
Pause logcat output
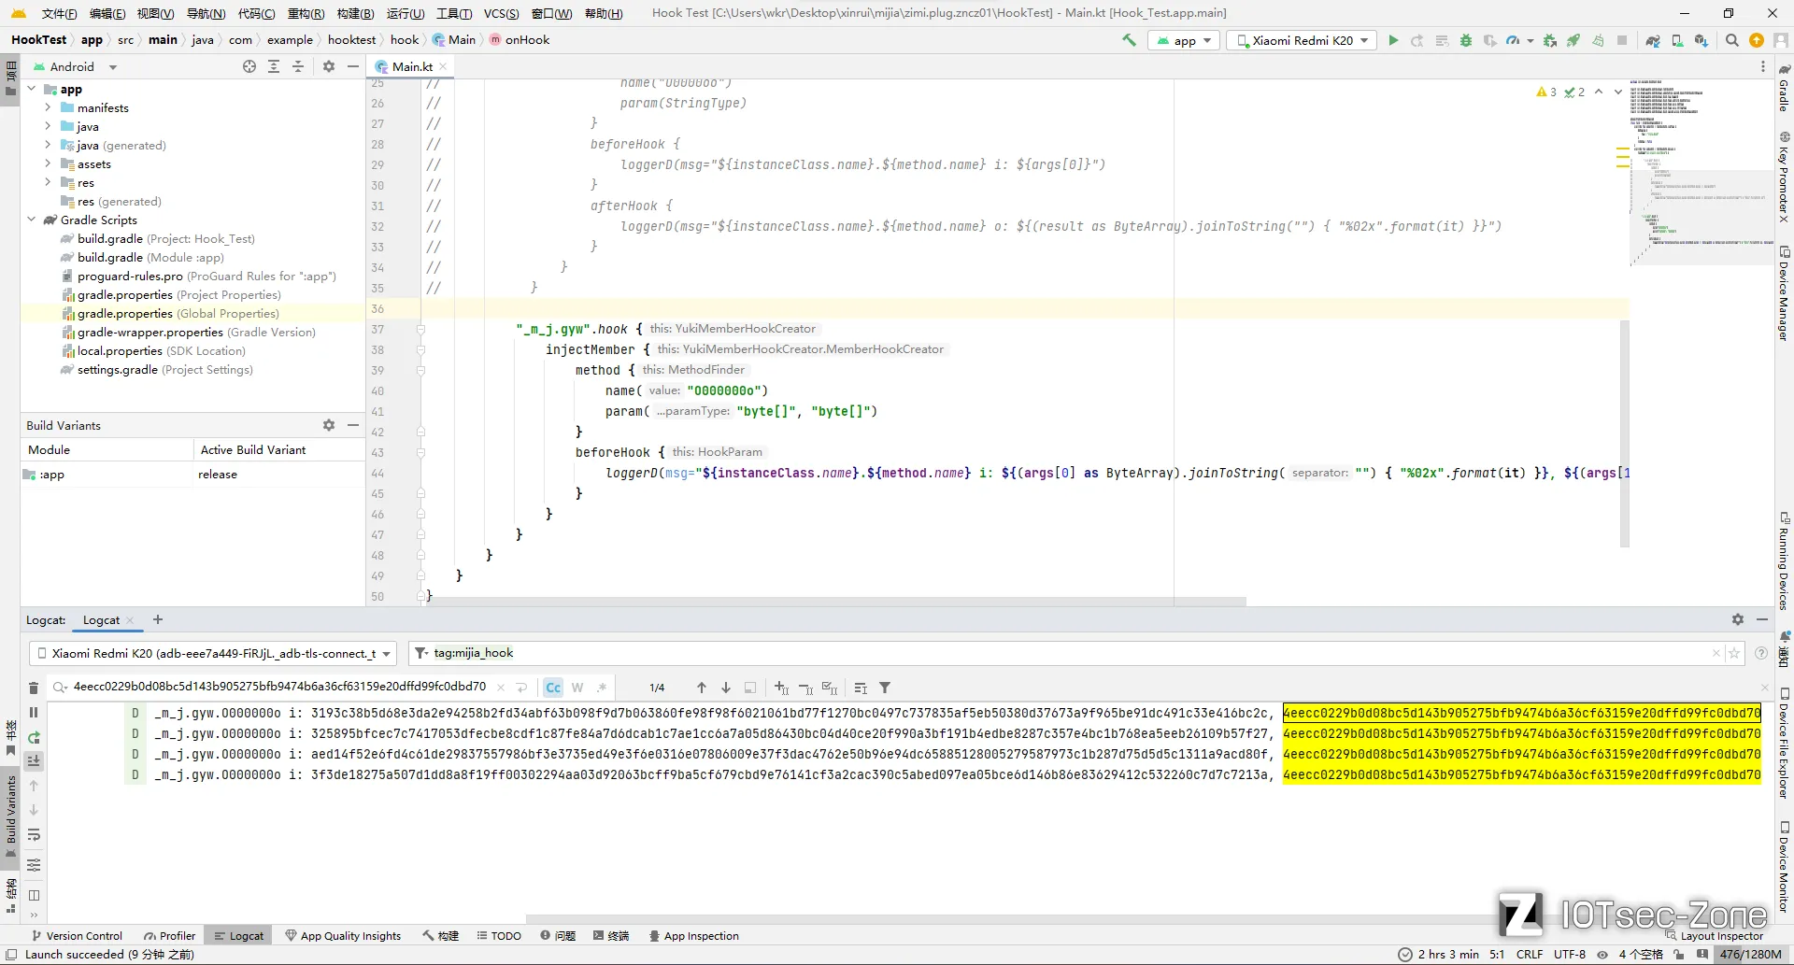(34, 713)
